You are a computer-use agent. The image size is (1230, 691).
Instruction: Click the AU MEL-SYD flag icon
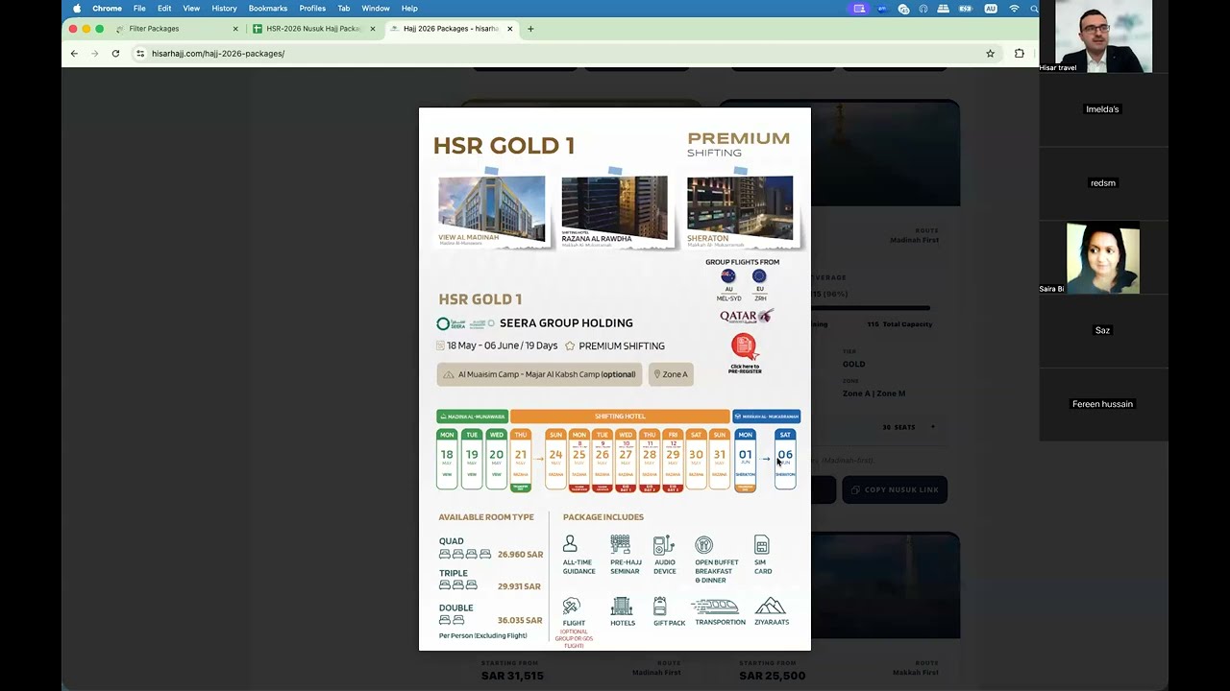tap(728, 276)
